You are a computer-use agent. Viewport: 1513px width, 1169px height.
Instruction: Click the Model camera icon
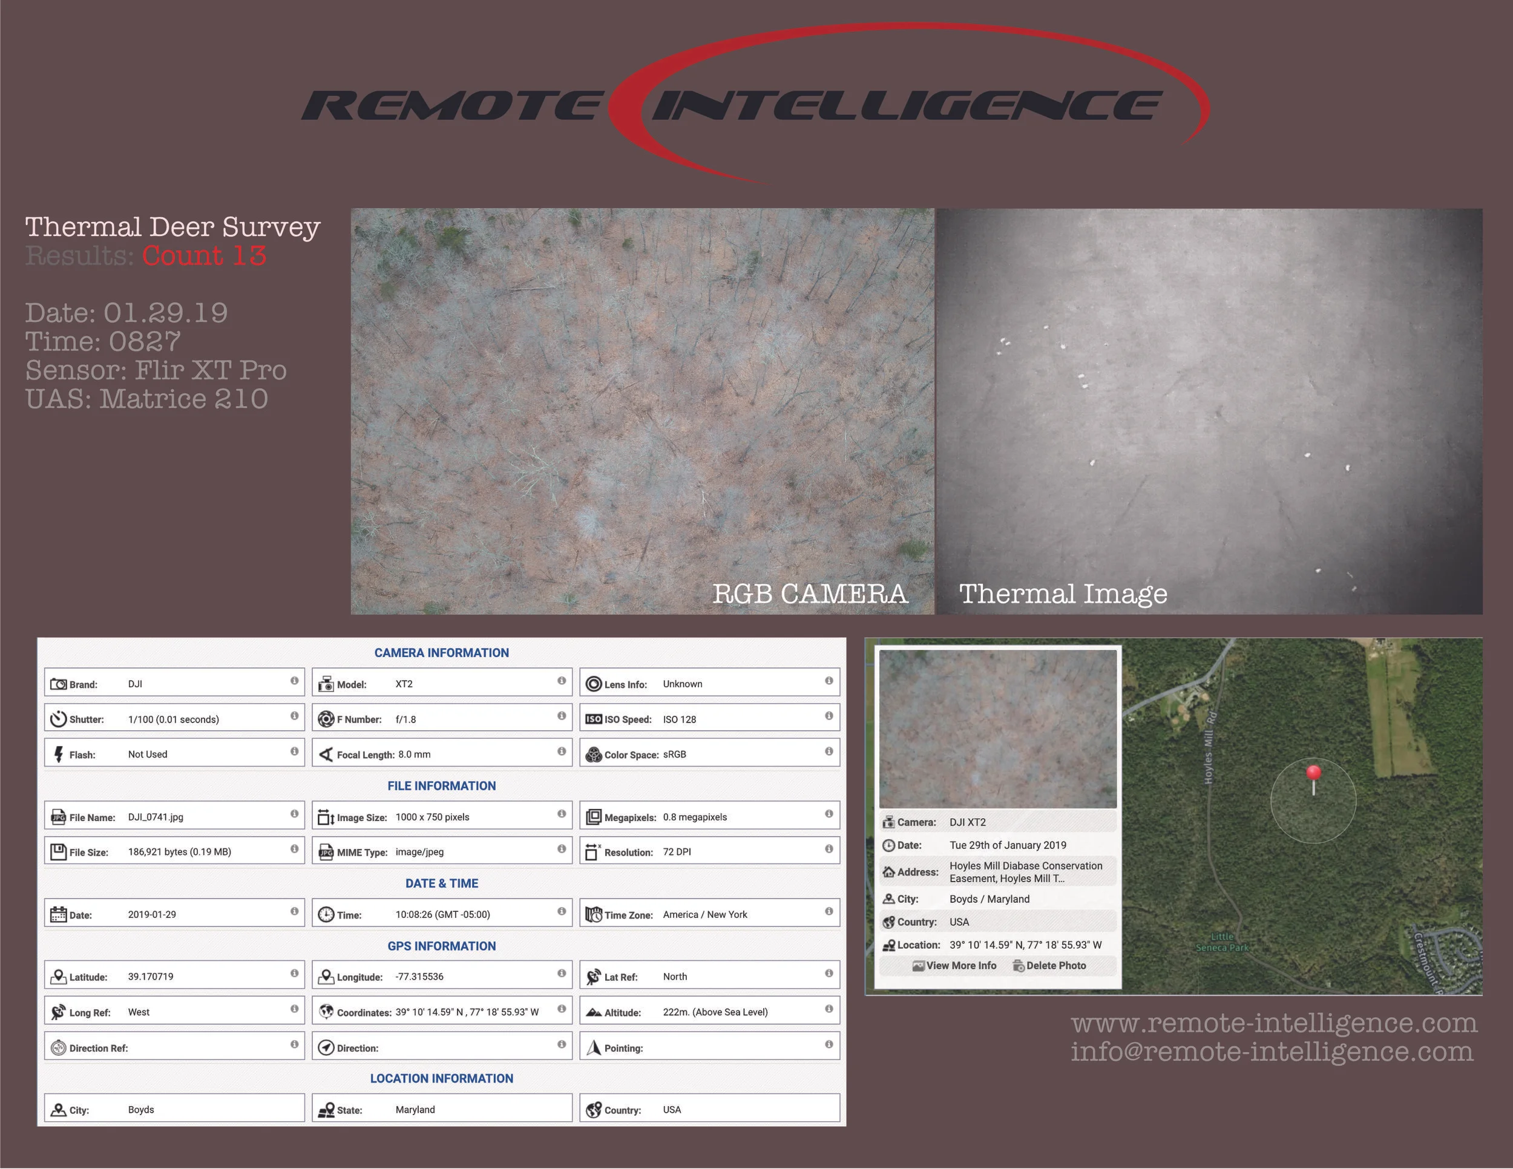click(326, 684)
